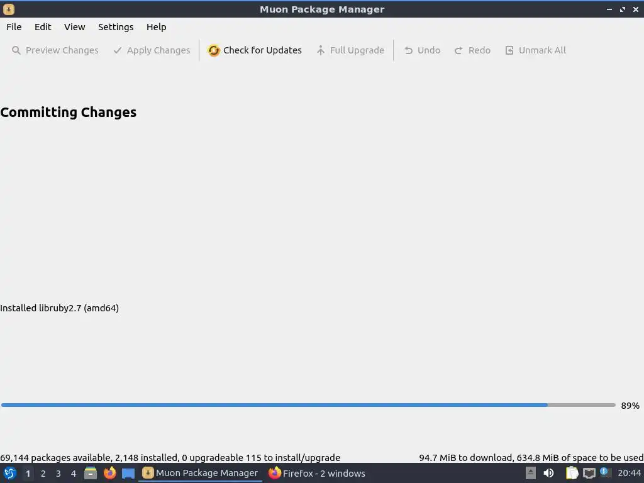This screenshot has height=483, width=644.
Task: Launch Firefox from the panel quick launch
Action: [109, 473]
